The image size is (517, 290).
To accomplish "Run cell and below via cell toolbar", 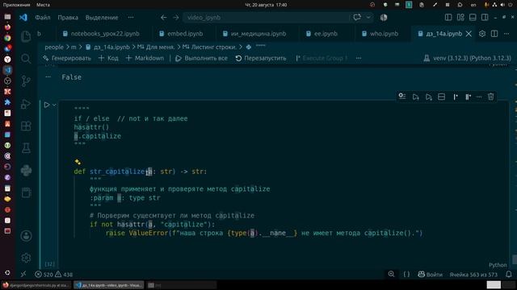I will click(429, 97).
